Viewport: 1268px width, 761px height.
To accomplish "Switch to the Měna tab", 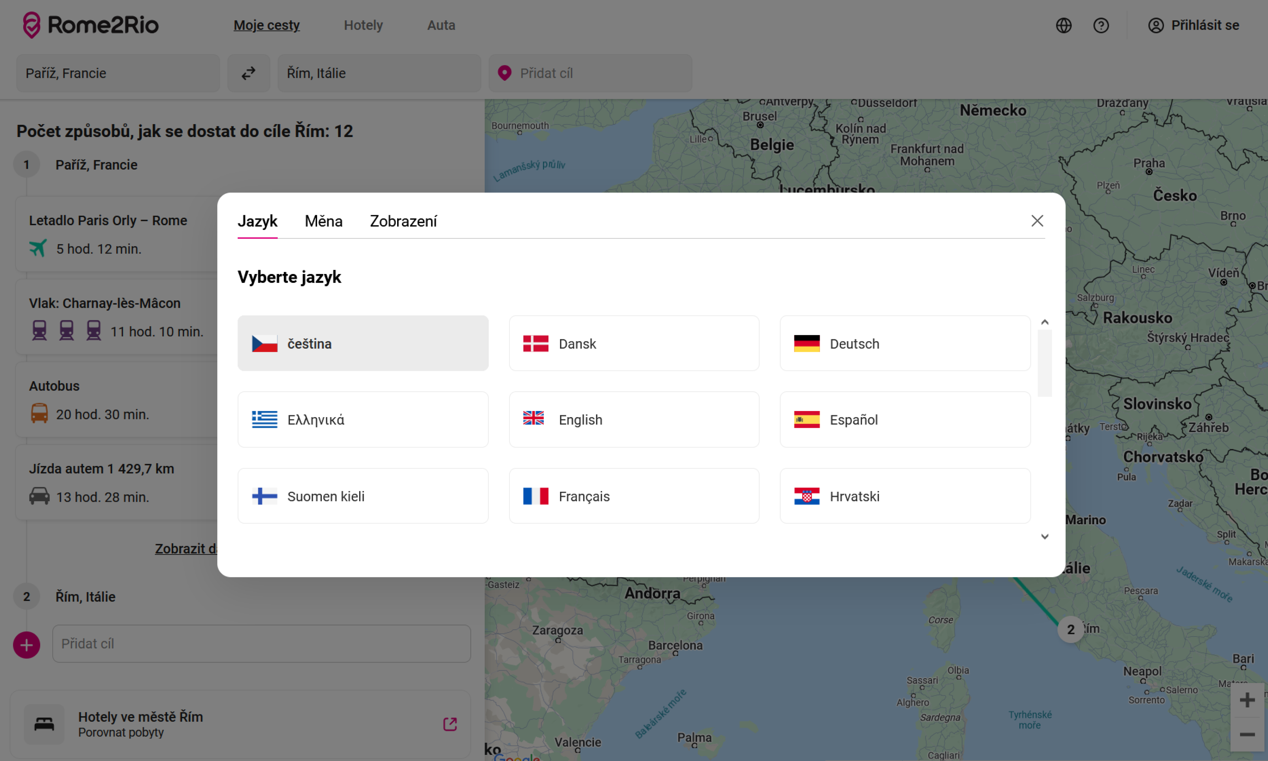I will (323, 221).
